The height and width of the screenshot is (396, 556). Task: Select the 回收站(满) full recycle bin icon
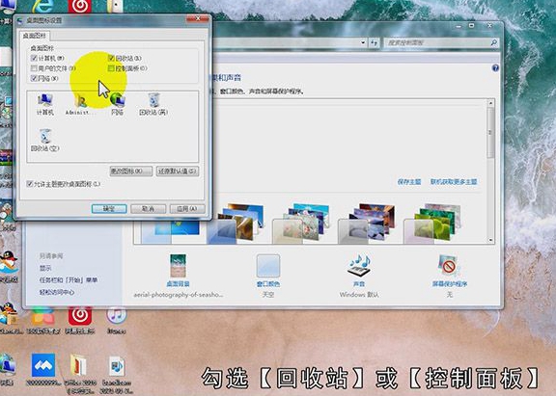[x=153, y=104]
